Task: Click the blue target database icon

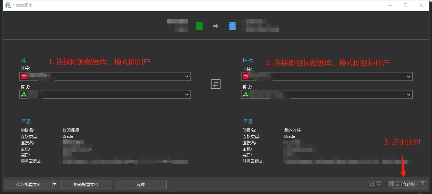Action: (233, 26)
